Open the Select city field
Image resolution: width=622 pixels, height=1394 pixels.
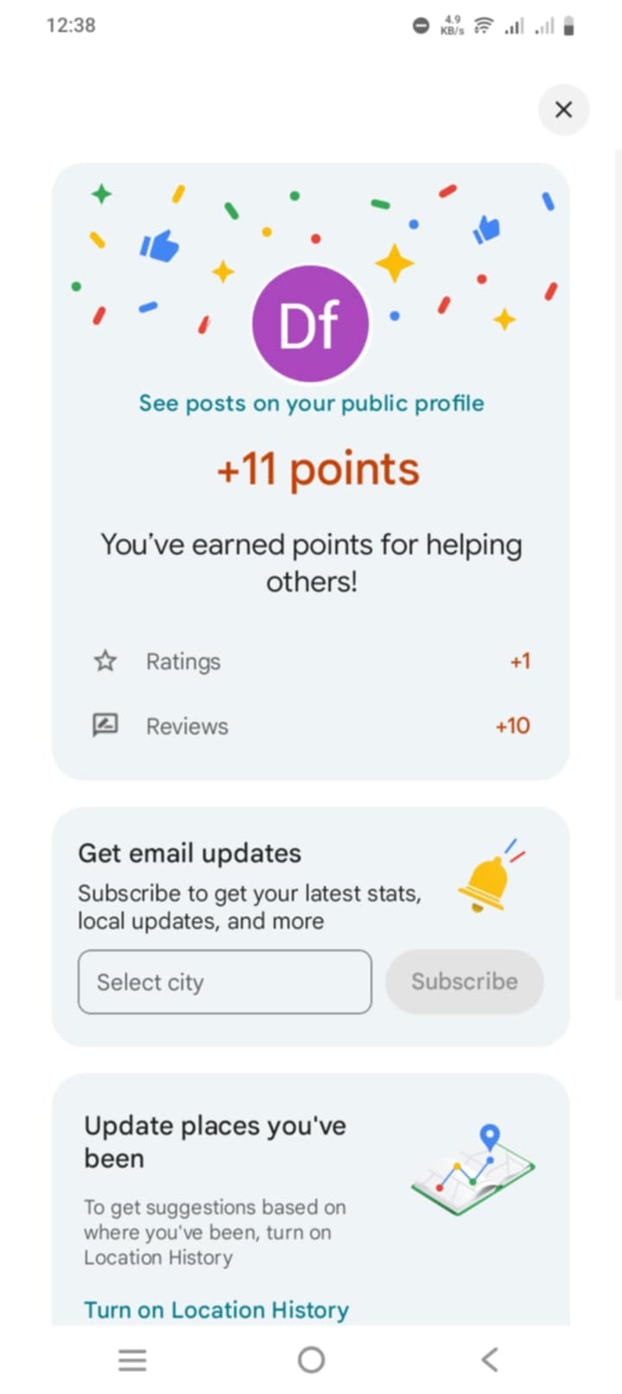[x=225, y=982]
